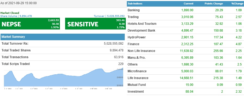Click the Hotels And Tourism row name
The height and width of the screenshot is (96, 244).
point(142,24)
